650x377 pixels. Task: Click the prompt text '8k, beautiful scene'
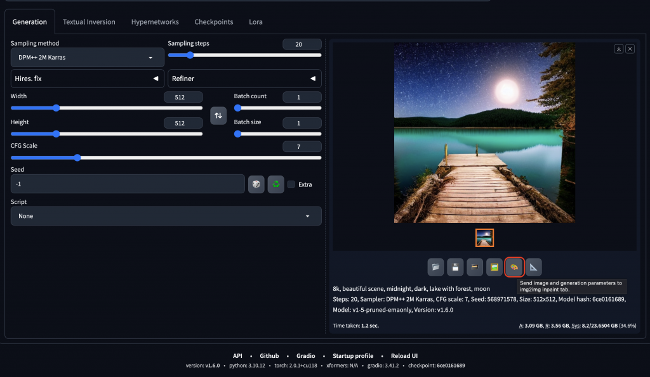(x=359, y=289)
